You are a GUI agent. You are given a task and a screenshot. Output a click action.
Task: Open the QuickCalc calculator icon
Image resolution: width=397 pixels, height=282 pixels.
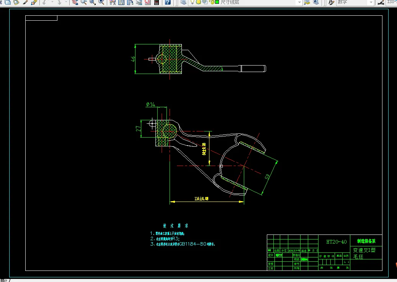(157, 2)
